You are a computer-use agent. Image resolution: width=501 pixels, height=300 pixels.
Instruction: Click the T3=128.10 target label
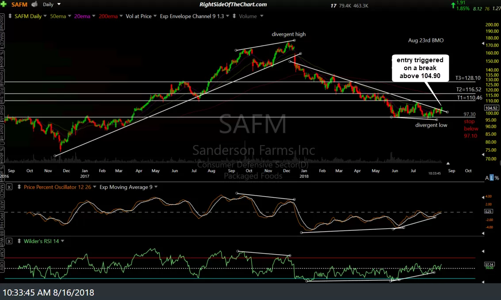point(468,78)
